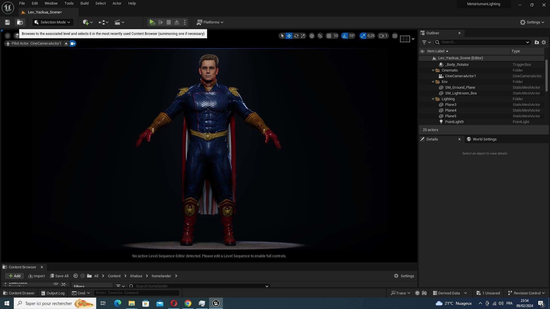Click Chrome icon in Windows taskbar
550x309 pixels.
(188, 304)
